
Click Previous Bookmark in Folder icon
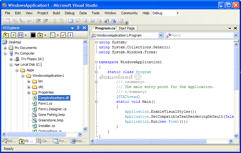(x=92, y=21)
